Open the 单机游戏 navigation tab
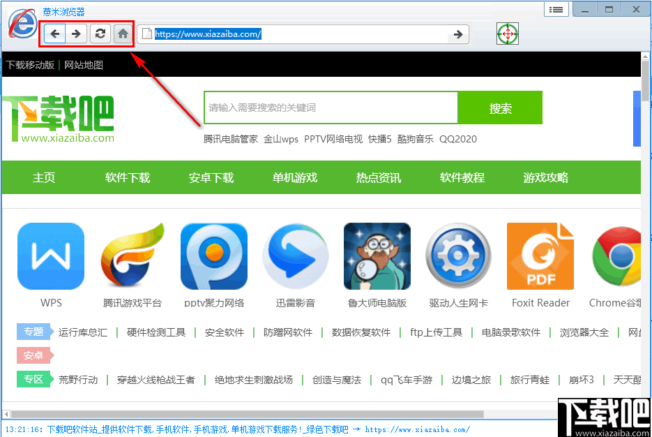 [295, 178]
